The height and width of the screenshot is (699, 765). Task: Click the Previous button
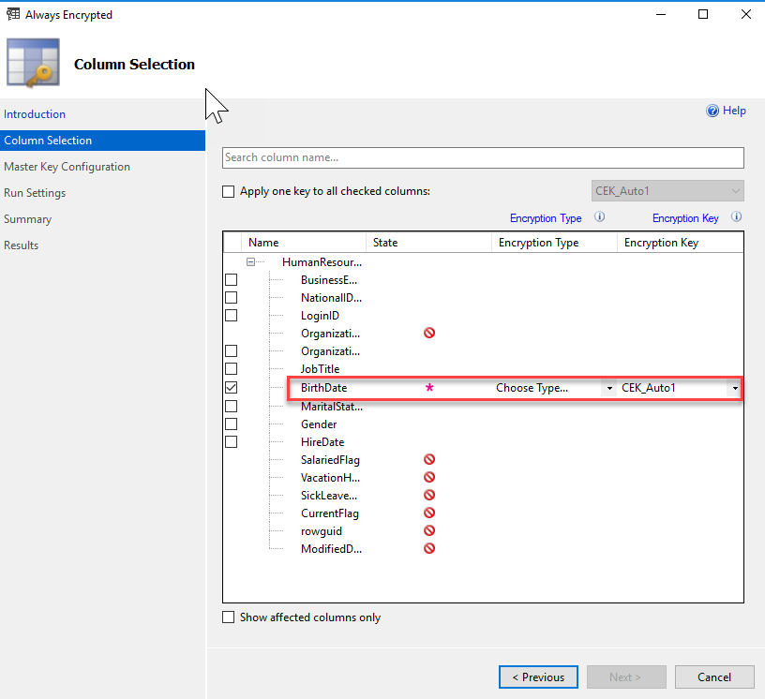click(538, 677)
